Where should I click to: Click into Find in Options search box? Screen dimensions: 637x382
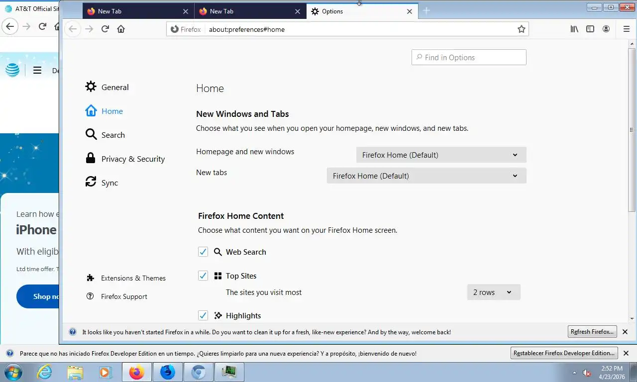click(469, 57)
